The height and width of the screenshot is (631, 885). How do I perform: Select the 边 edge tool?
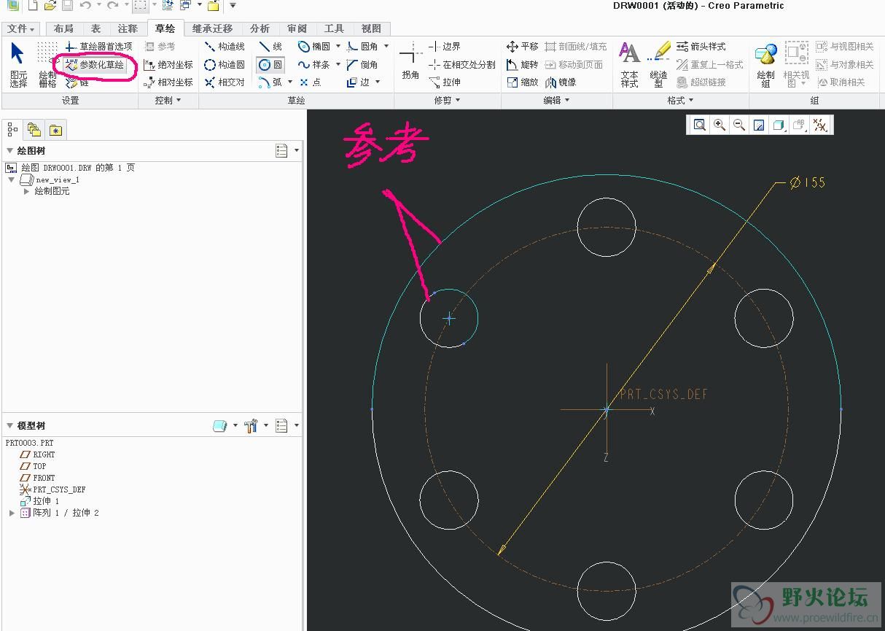358,82
